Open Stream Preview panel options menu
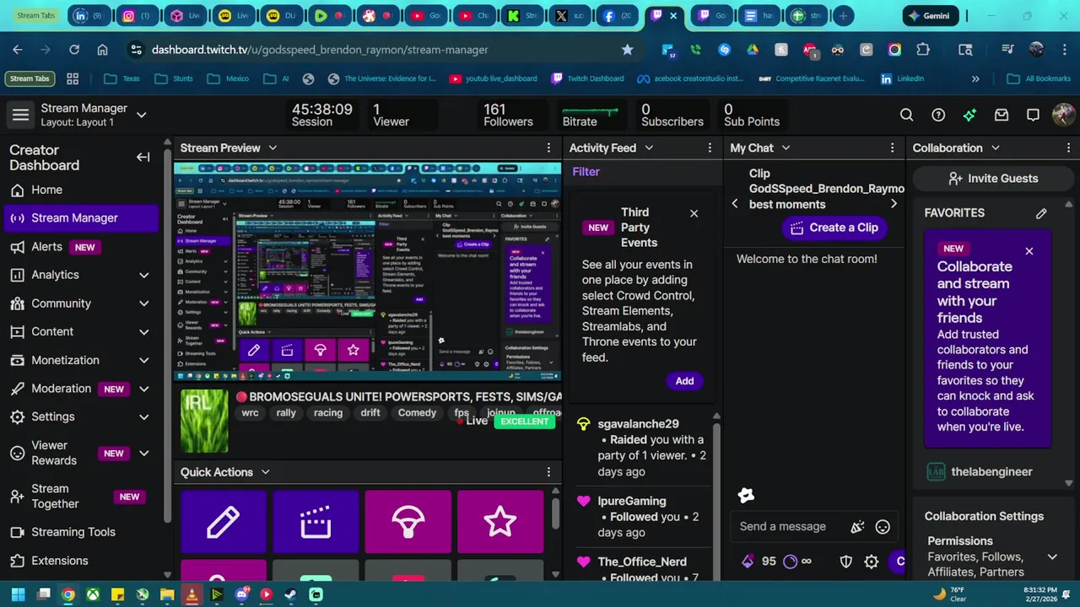This screenshot has height=607, width=1080. pos(548,148)
